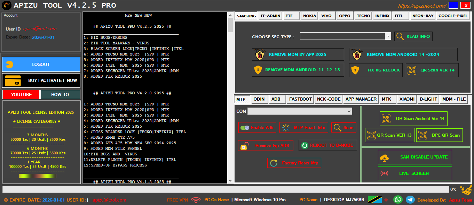
Task: Toggle the Enable Adb switch
Action: coord(245,128)
